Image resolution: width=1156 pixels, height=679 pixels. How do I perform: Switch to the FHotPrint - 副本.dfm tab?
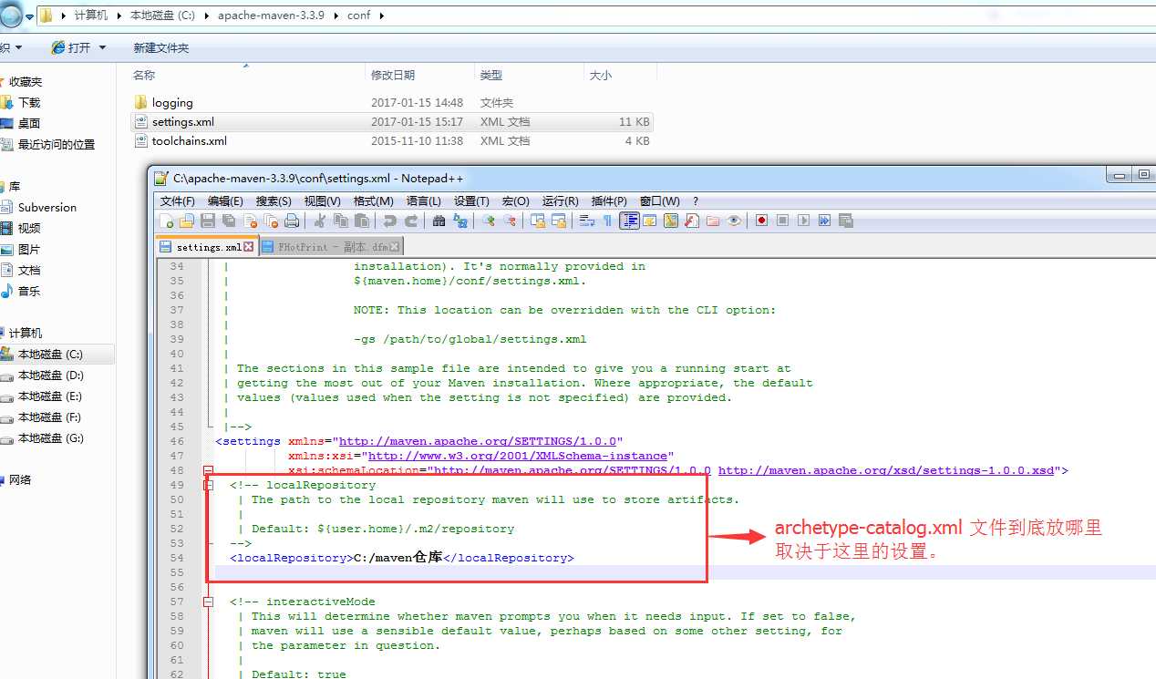[332, 247]
